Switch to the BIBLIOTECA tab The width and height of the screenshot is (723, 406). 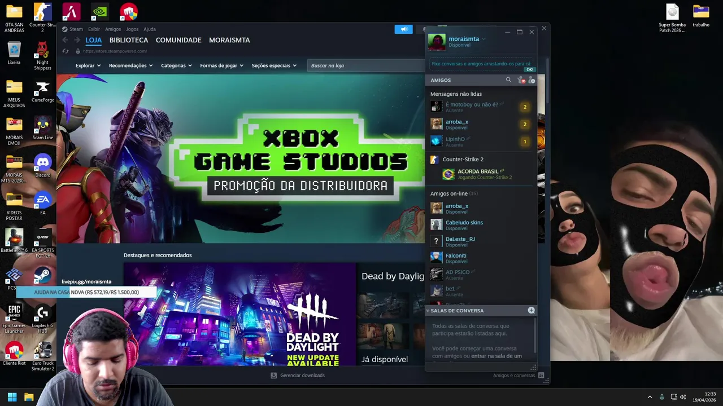click(129, 40)
